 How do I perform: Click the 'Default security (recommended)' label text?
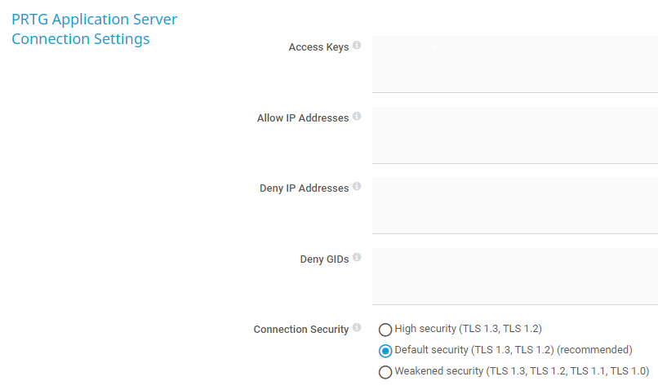(513, 350)
